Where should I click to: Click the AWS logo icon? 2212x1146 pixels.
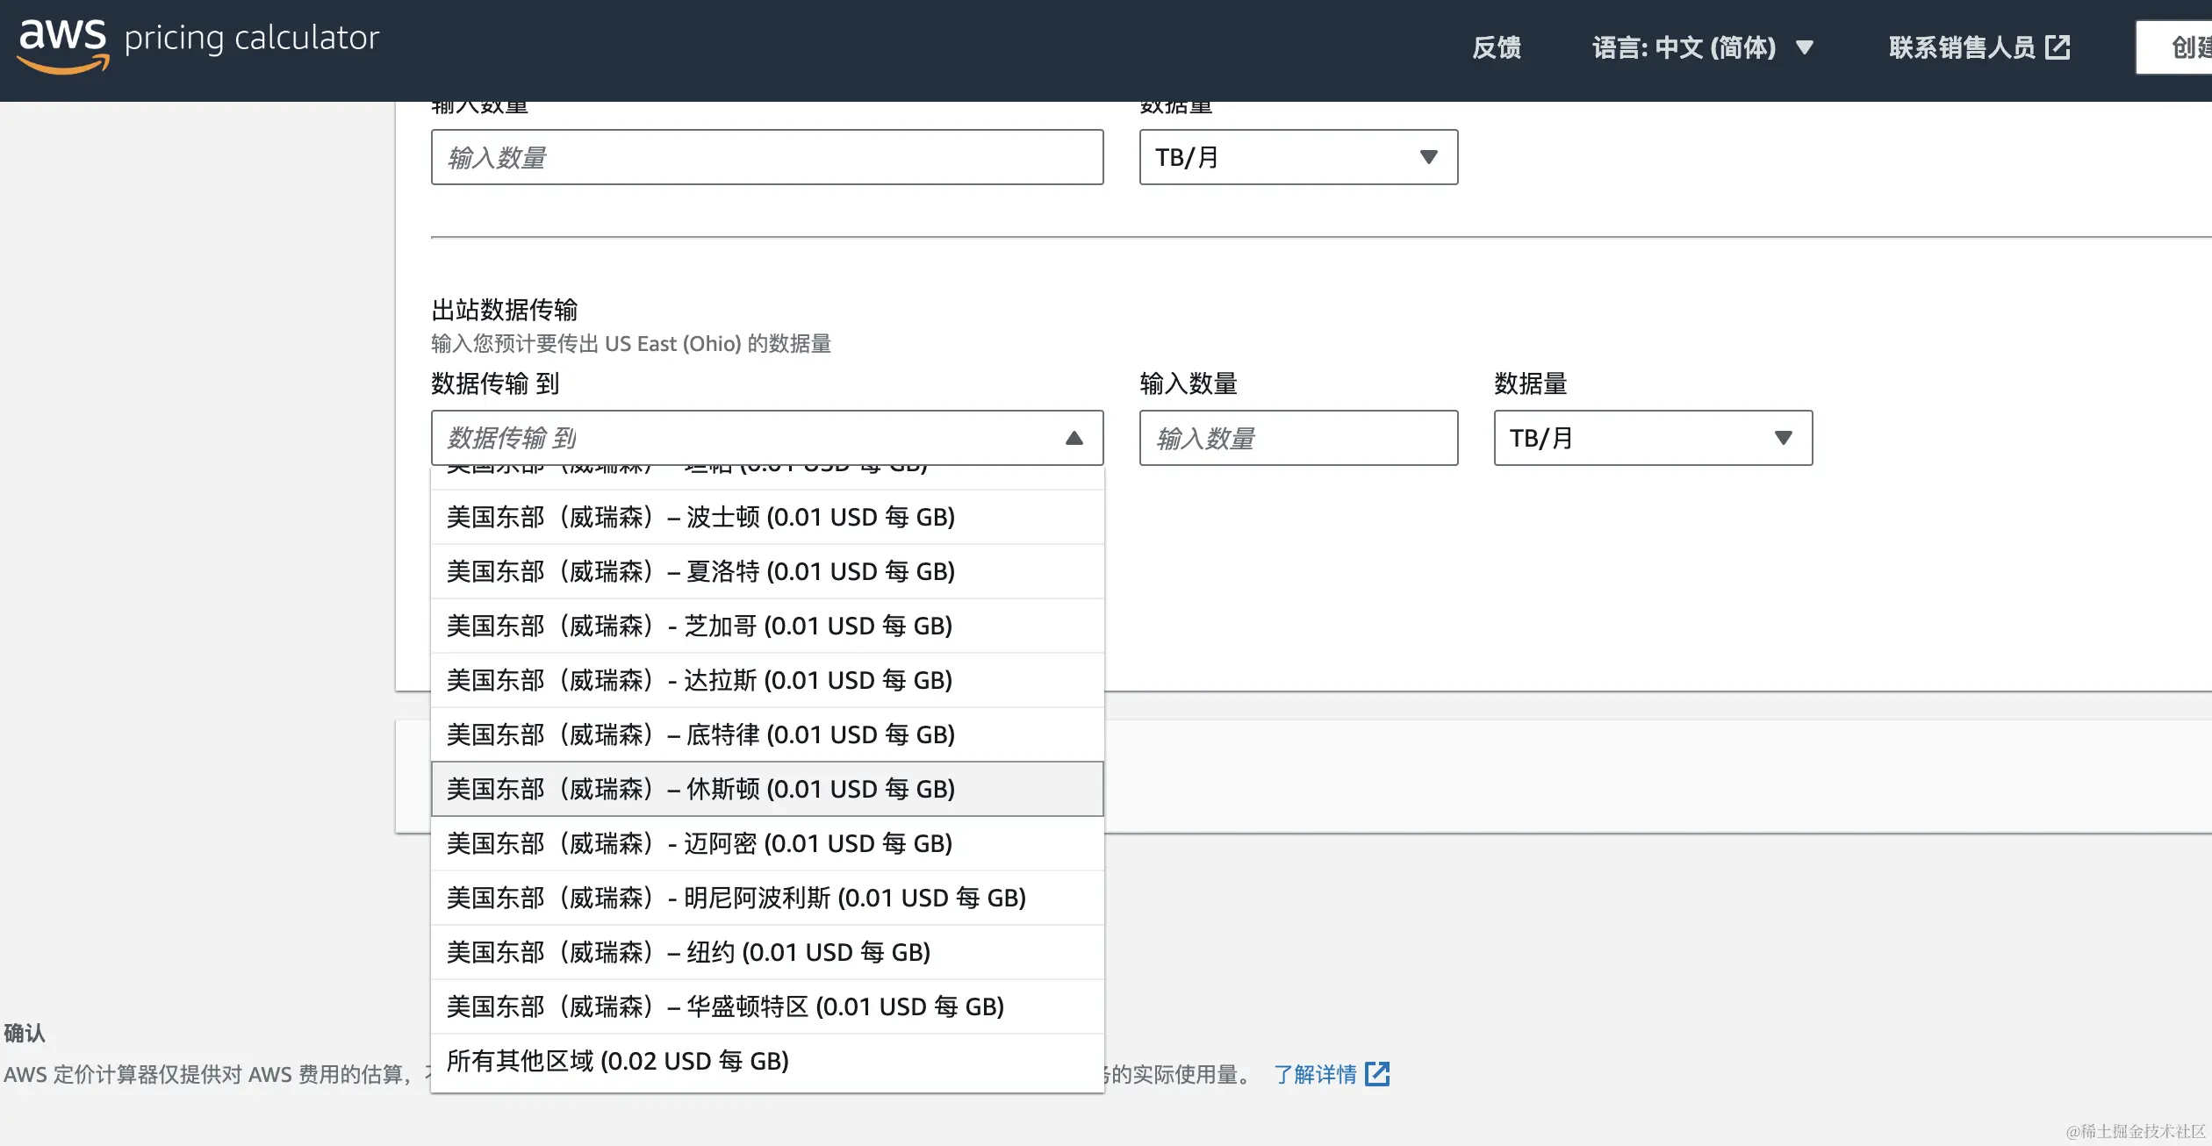tap(63, 44)
